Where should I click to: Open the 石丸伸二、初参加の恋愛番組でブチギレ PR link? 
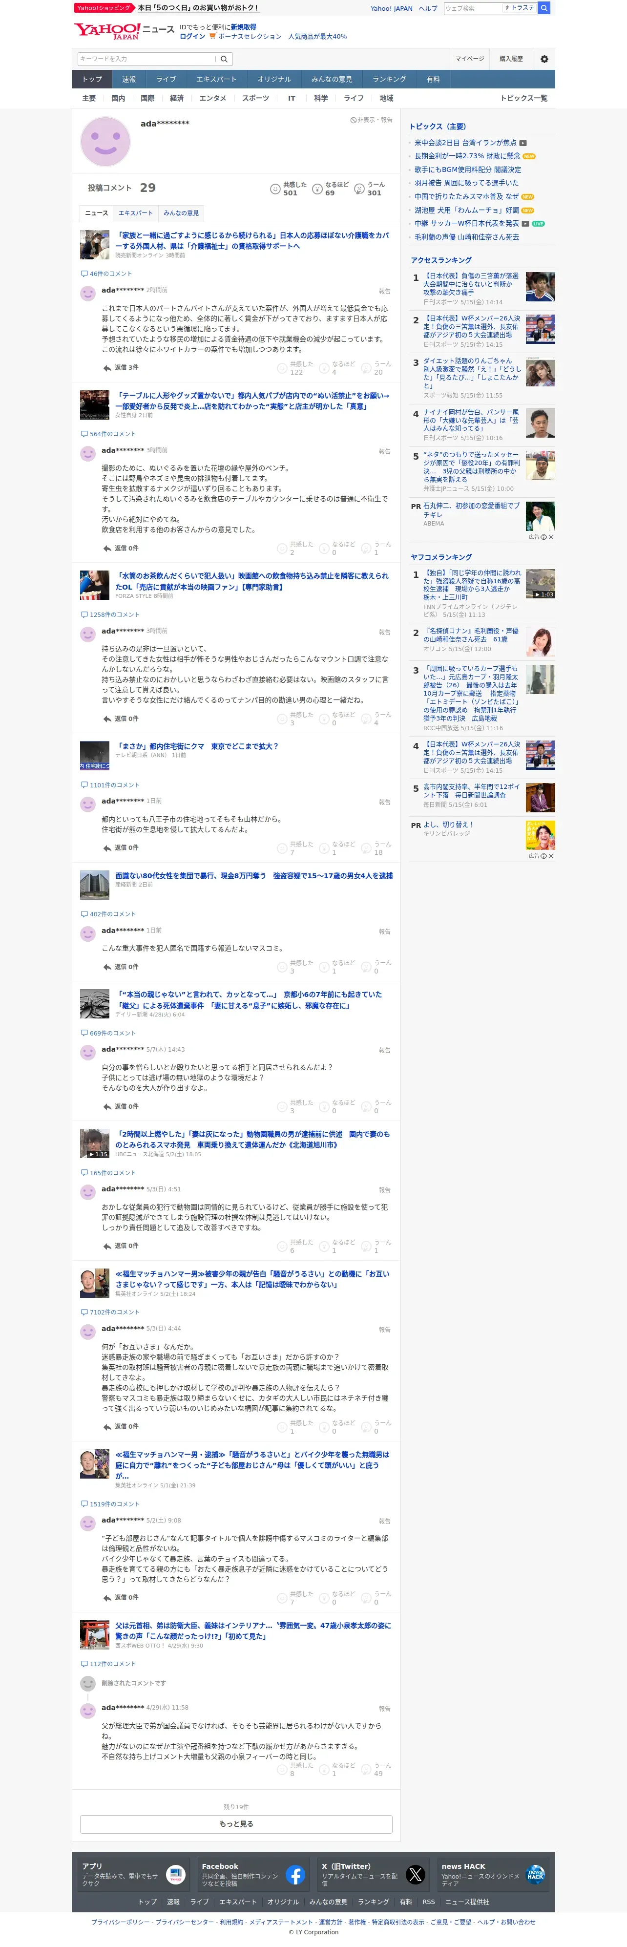pos(471,509)
